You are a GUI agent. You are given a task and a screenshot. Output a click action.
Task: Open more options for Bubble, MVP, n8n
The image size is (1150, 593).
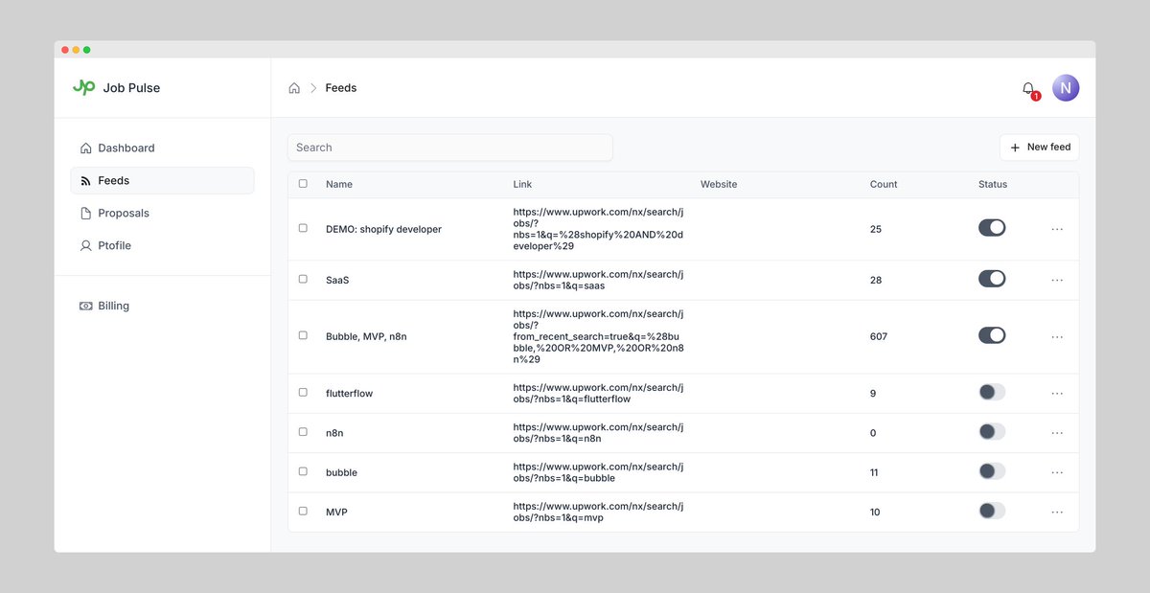(x=1057, y=337)
